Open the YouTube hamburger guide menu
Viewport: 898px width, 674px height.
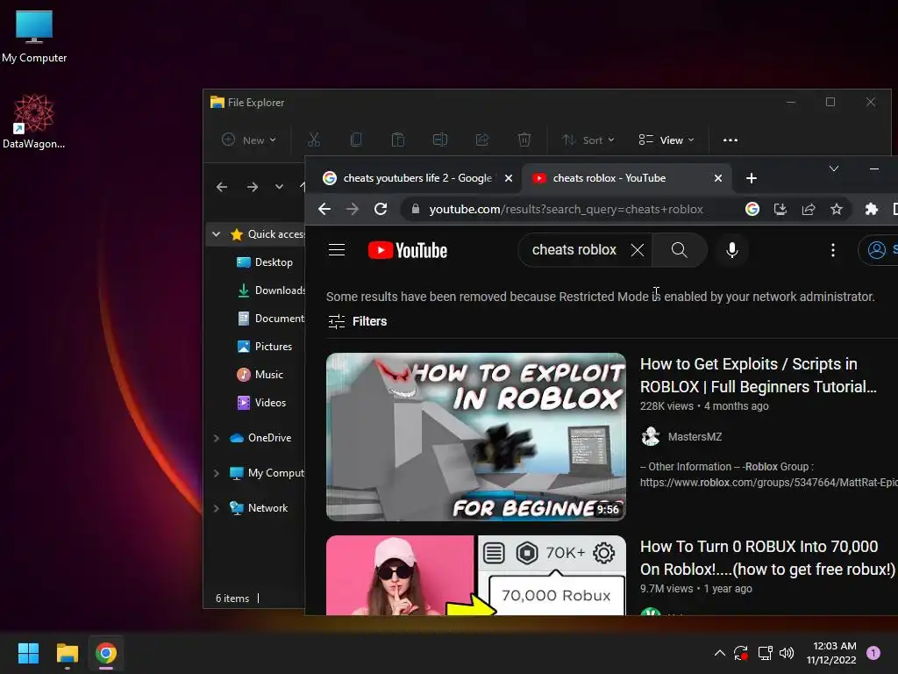point(336,250)
